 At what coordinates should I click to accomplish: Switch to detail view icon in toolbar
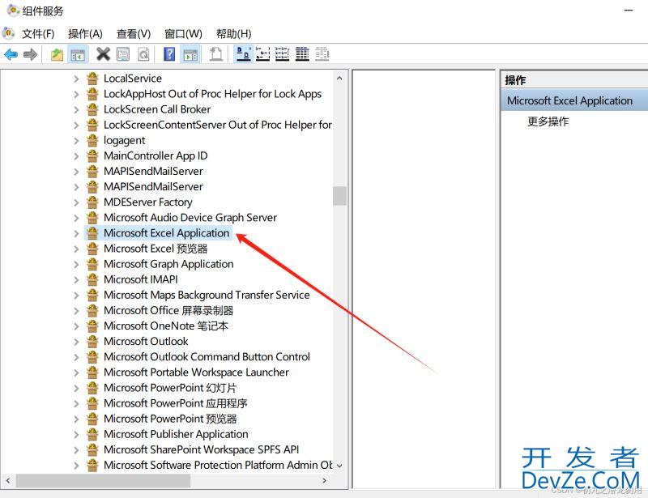[x=302, y=54]
